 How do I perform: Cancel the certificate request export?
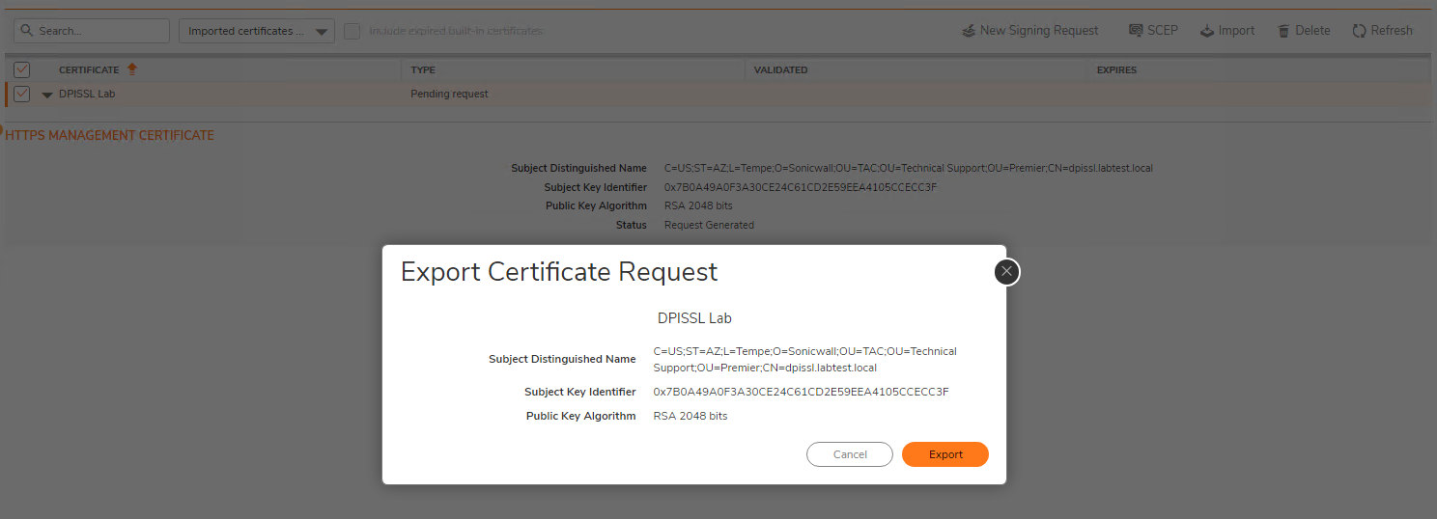pos(849,454)
